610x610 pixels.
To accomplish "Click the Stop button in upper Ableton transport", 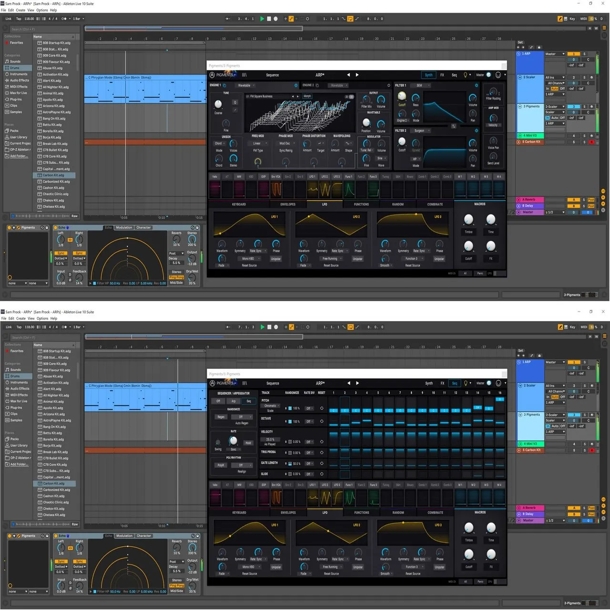I will (269, 19).
